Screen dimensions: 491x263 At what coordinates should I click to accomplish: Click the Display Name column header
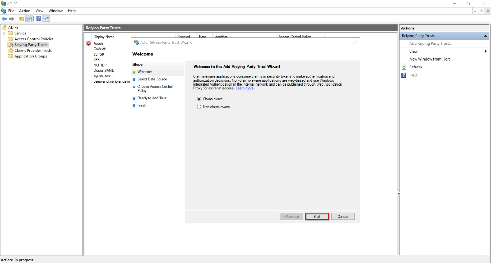coord(104,37)
